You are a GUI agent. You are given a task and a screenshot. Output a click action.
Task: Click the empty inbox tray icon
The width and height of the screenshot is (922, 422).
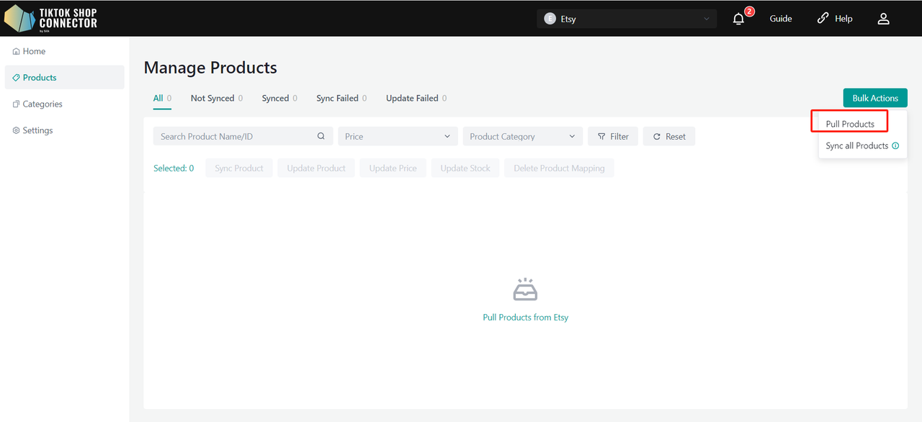click(x=525, y=289)
